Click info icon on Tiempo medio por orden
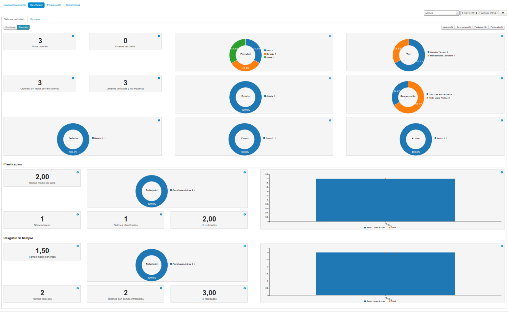This screenshot has height=312, width=508. pos(78,246)
